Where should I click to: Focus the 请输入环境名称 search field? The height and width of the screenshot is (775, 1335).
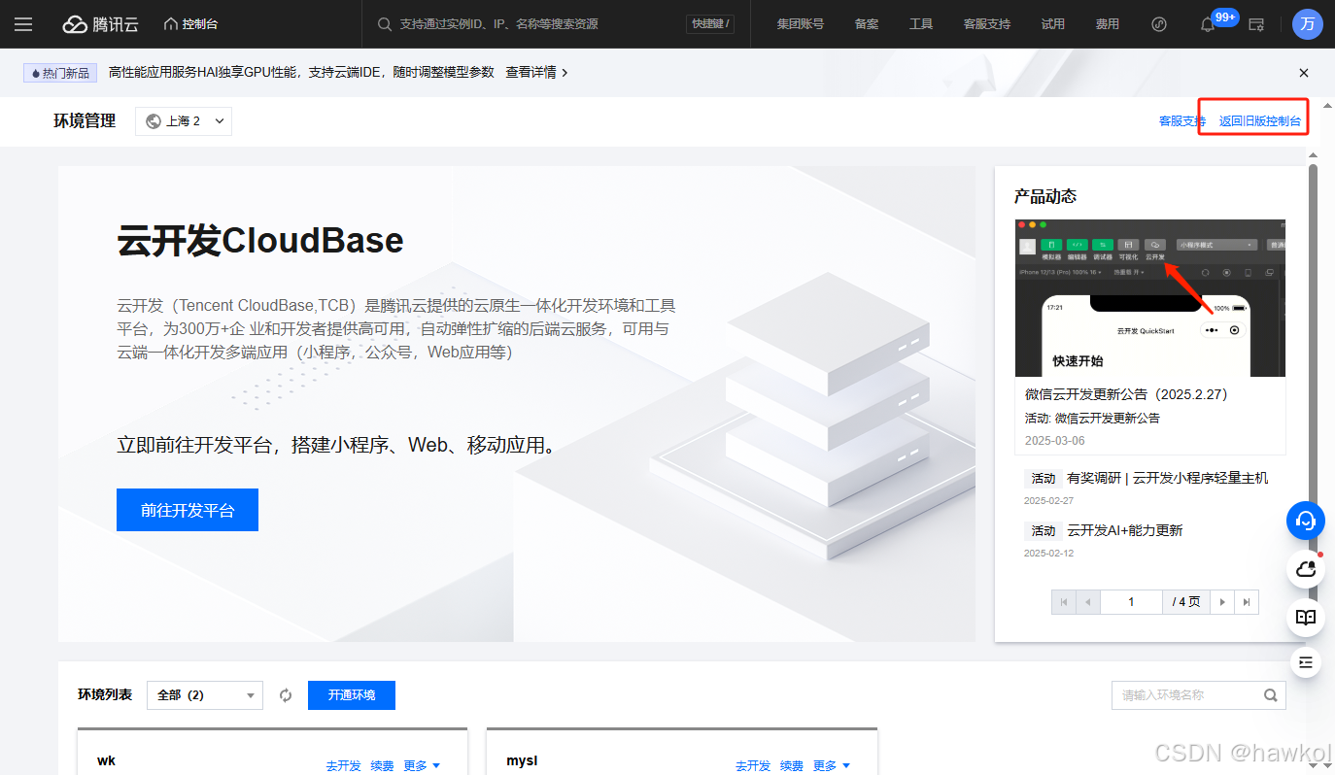[x=1199, y=695]
